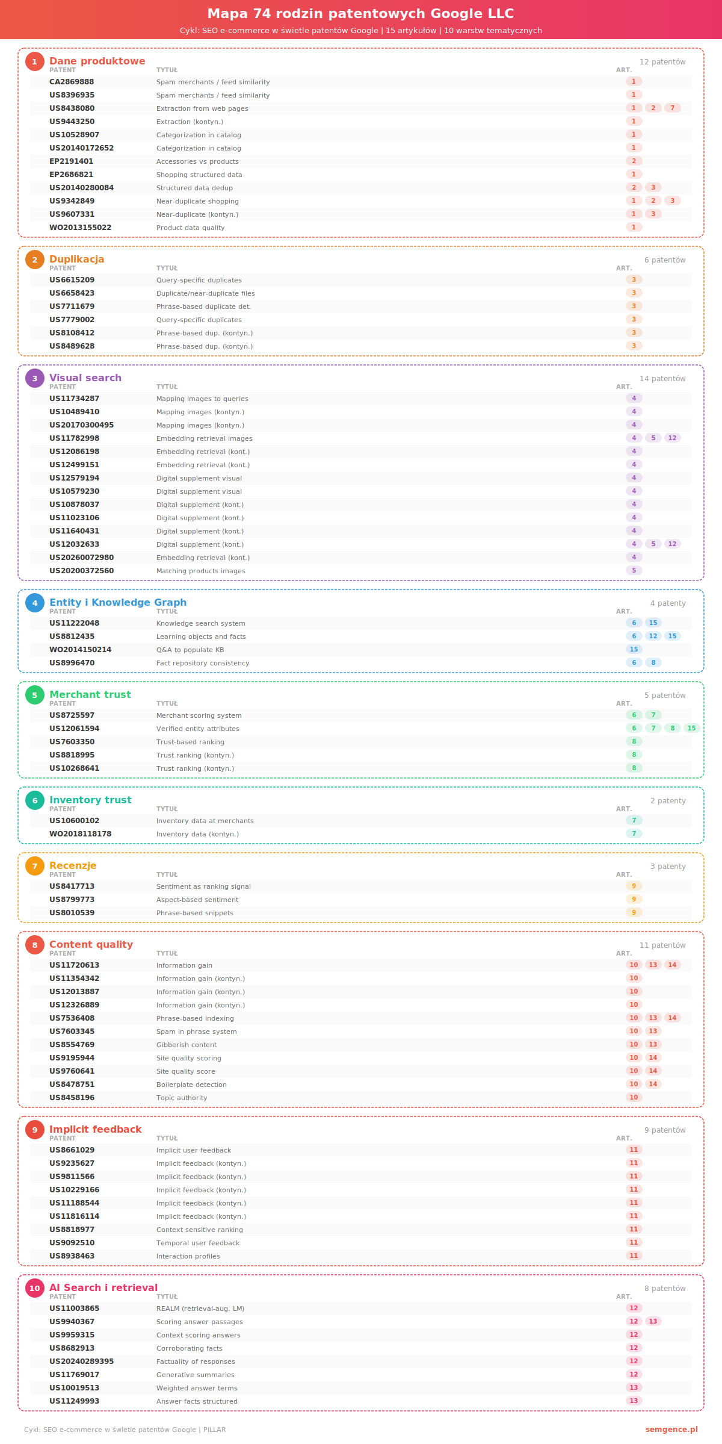722x1444 pixels.
Task: Click patent number US8799773
Action: pyautogui.click(x=72, y=900)
